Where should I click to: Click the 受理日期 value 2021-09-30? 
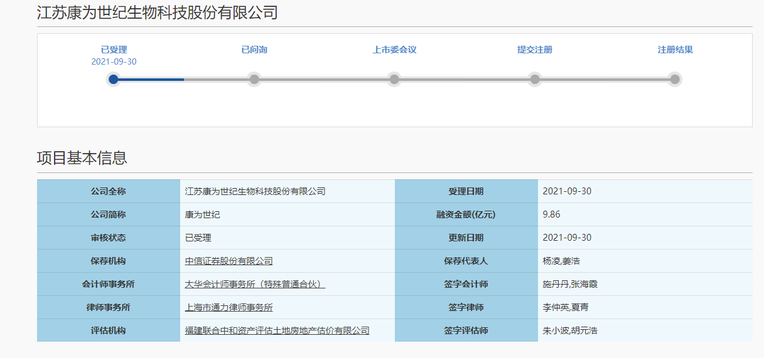point(567,191)
